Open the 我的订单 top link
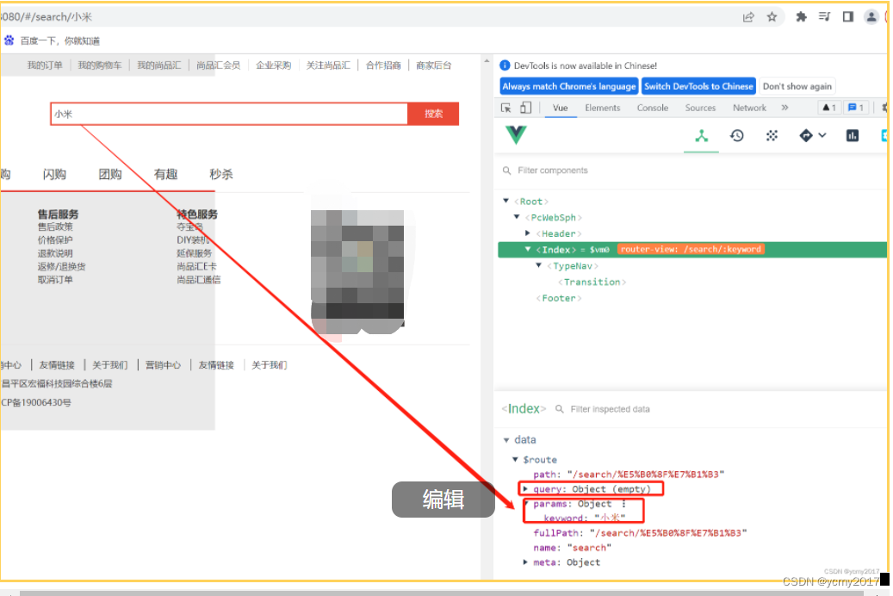 click(45, 65)
